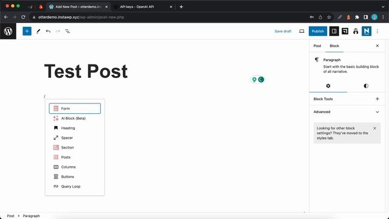Image resolution: width=389 pixels, height=219 pixels.
Task: Open the password key icon
Action: tap(312, 17)
